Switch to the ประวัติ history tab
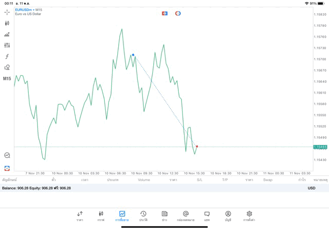 click(143, 216)
